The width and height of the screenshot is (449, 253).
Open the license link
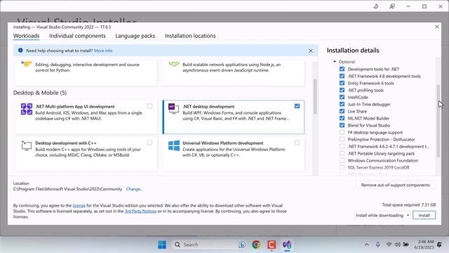(x=79, y=205)
